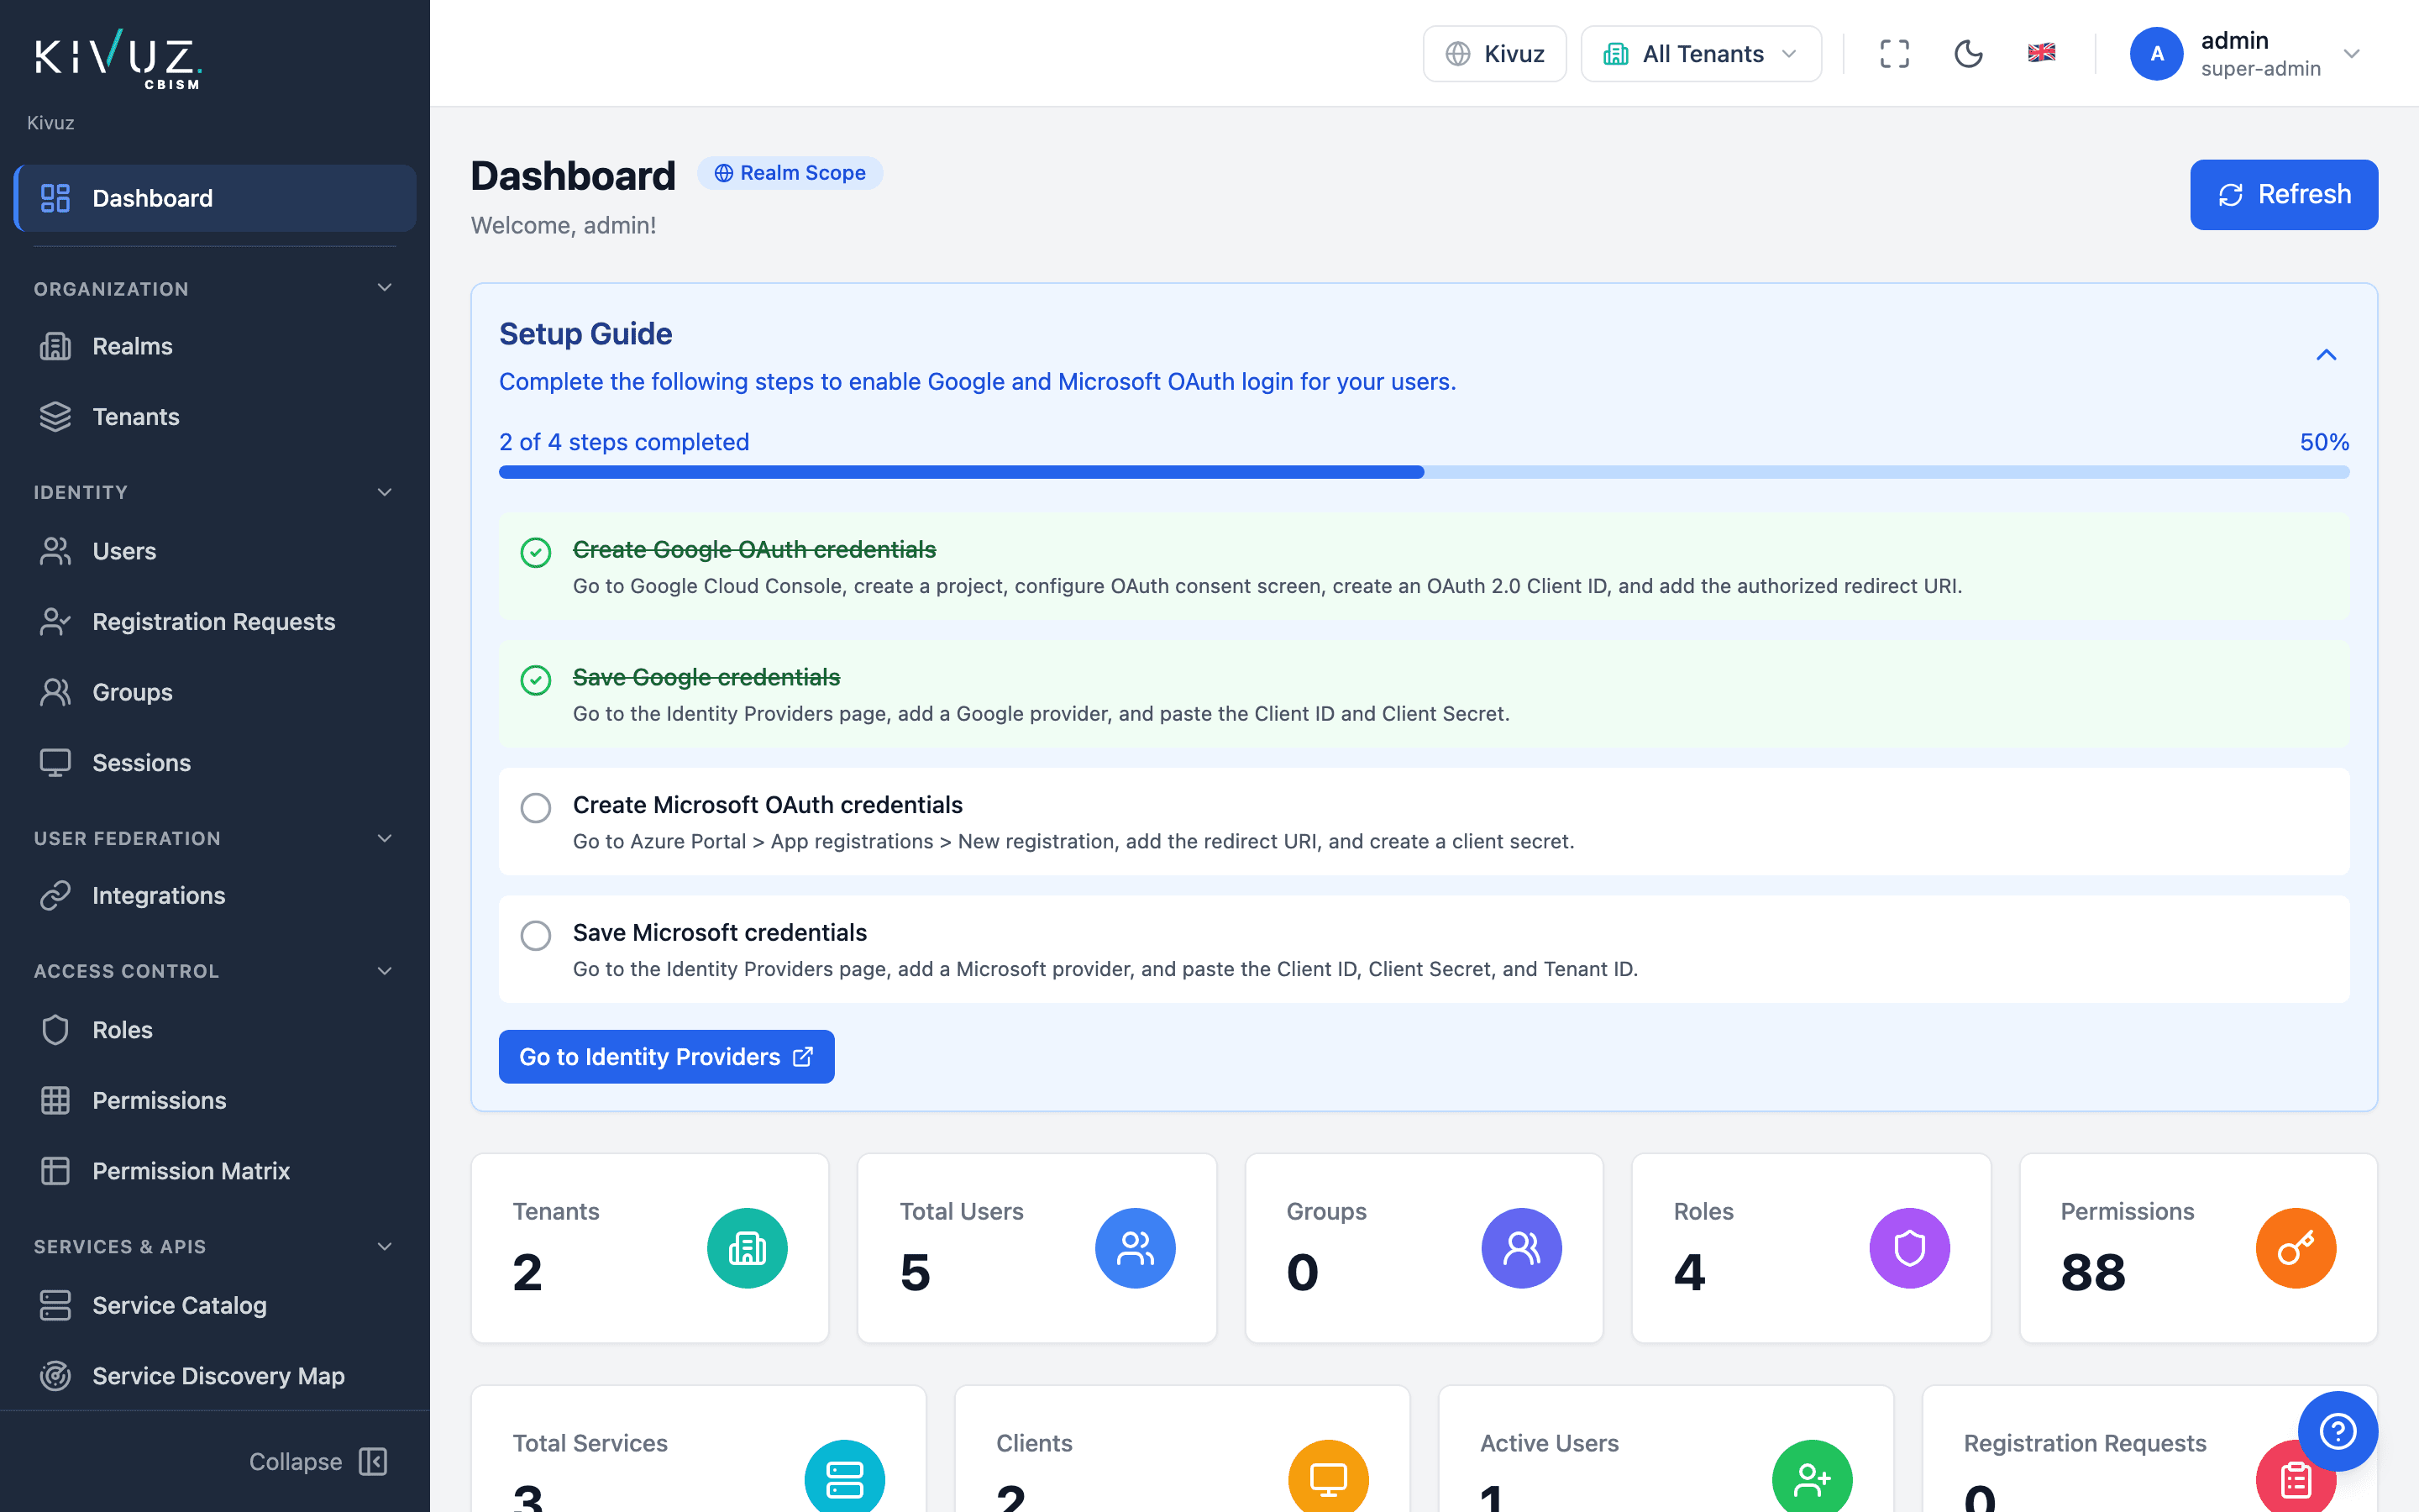Collapse the Identity section
The width and height of the screenshot is (2419, 1512).
click(x=385, y=492)
